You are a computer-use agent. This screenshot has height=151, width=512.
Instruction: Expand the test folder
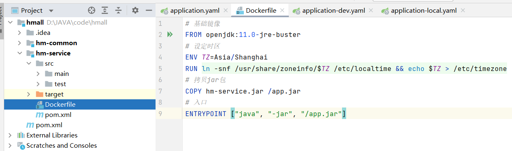[38, 84]
